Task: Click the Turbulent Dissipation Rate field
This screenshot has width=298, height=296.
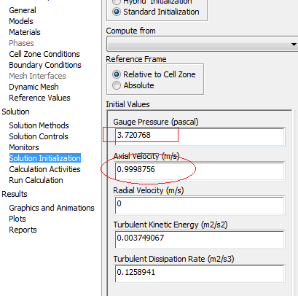Action: [x=200, y=274]
